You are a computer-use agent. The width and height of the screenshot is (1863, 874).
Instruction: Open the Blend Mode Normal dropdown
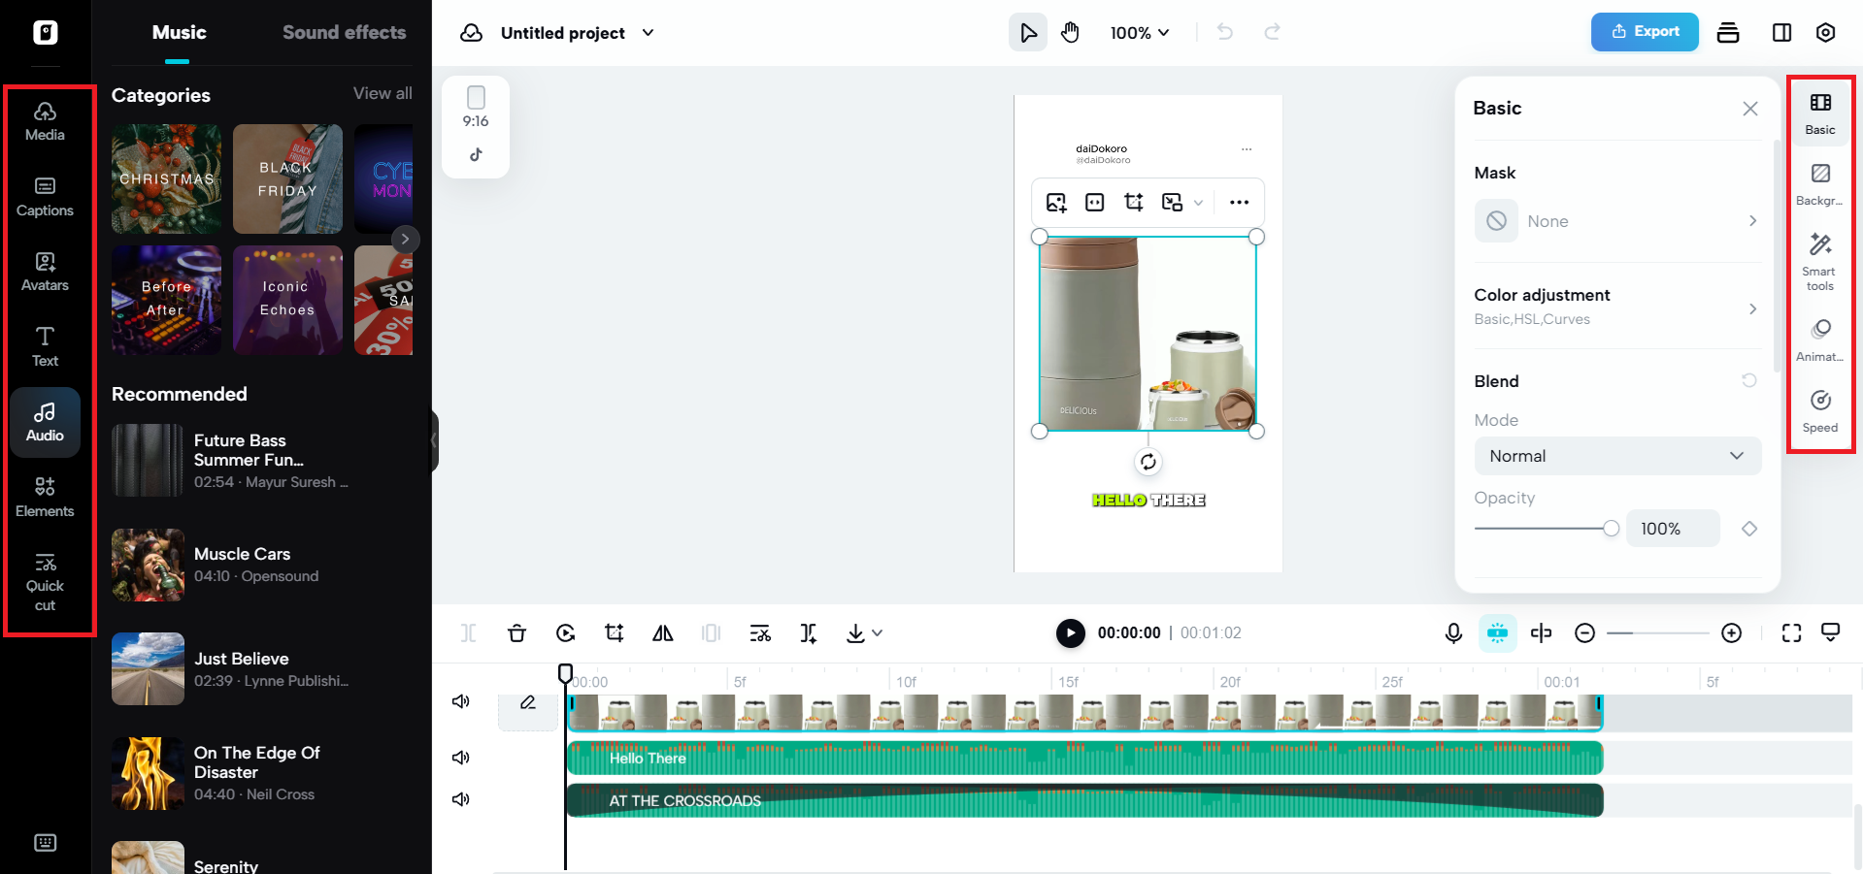[1617, 456]
